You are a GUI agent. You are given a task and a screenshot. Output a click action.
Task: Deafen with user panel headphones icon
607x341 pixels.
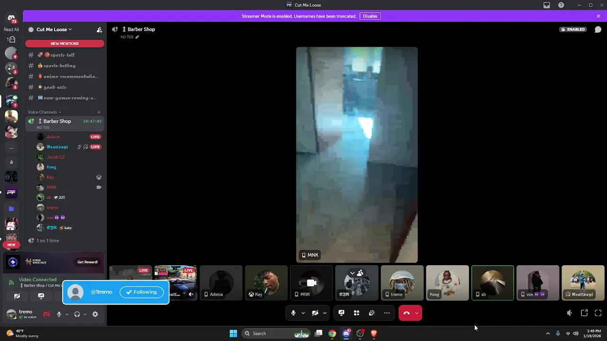pyautogui.click(x=77, y=314)
